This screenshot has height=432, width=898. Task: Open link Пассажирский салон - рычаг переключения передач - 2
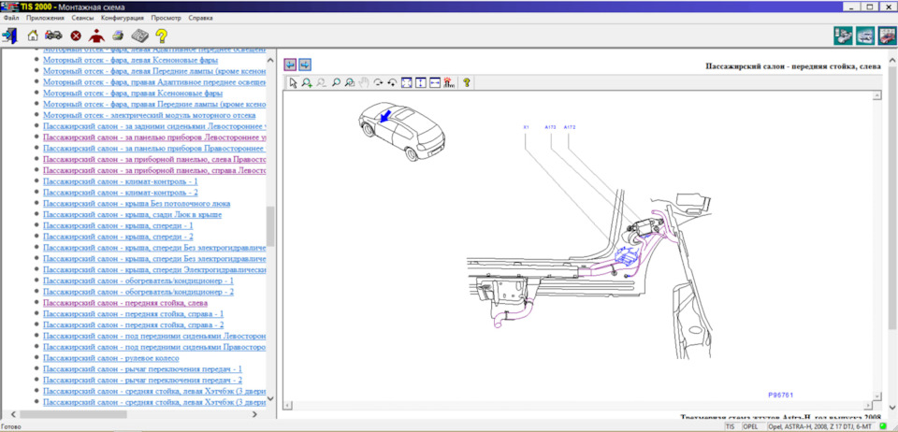point(142,381)
